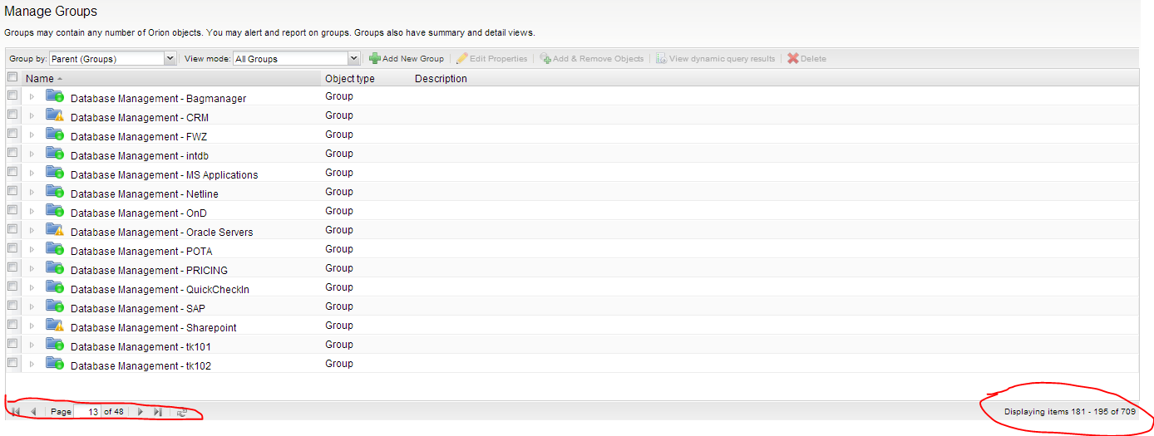Go to the next page
This screenshot has width=1154, height=436.
141,412
